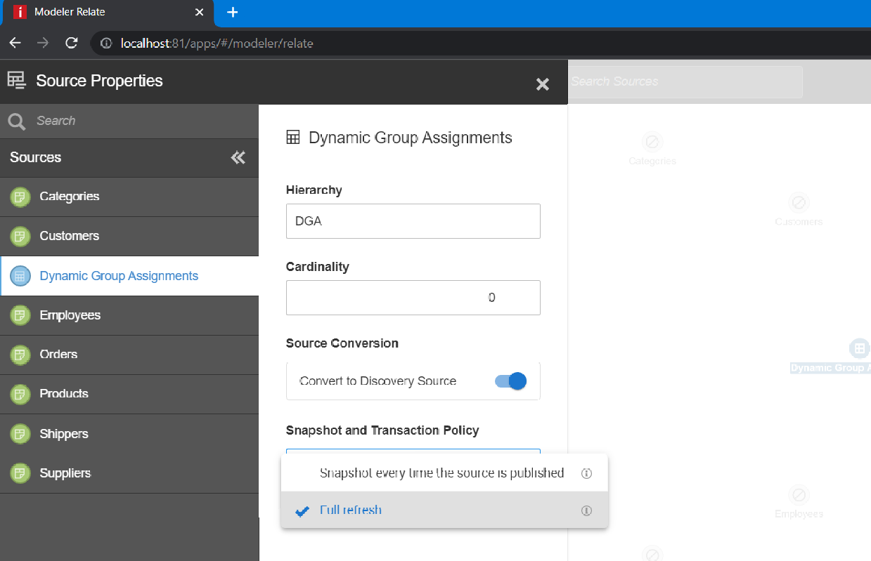
Task: Reload the page with the refresh icon
Action: (x=71, y=43)
